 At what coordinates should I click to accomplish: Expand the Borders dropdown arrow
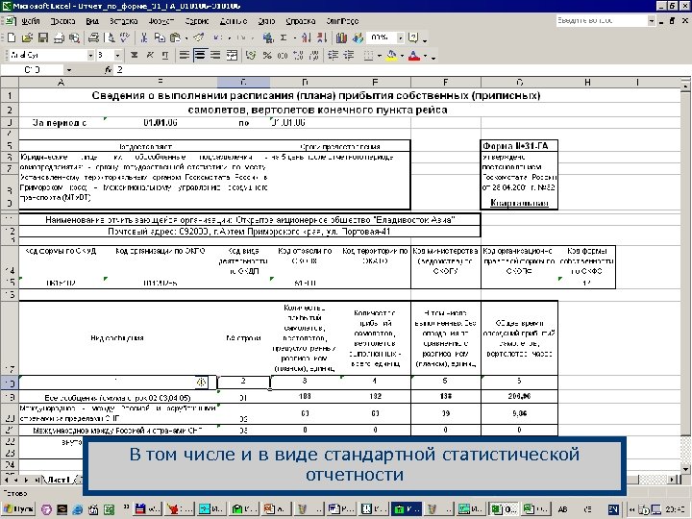coord(379,56)
